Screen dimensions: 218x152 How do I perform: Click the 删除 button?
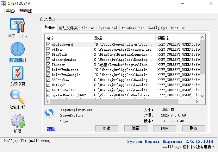coord(165,128)
